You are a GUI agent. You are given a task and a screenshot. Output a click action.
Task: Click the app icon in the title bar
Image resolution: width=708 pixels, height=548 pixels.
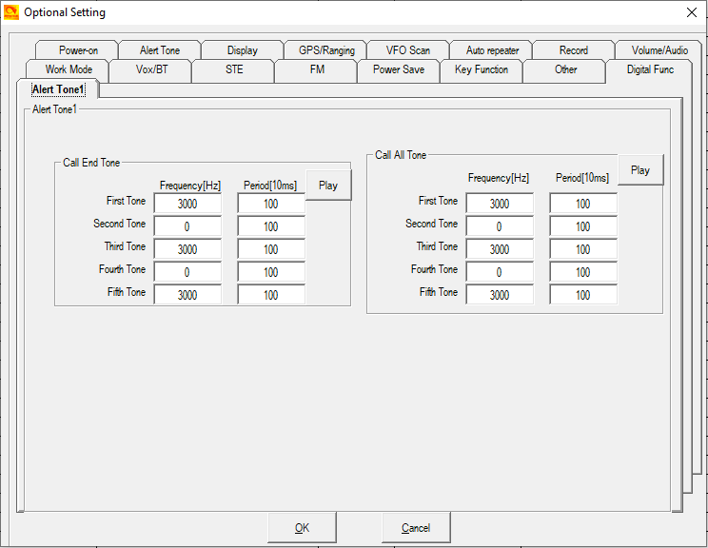click(11, 12)
